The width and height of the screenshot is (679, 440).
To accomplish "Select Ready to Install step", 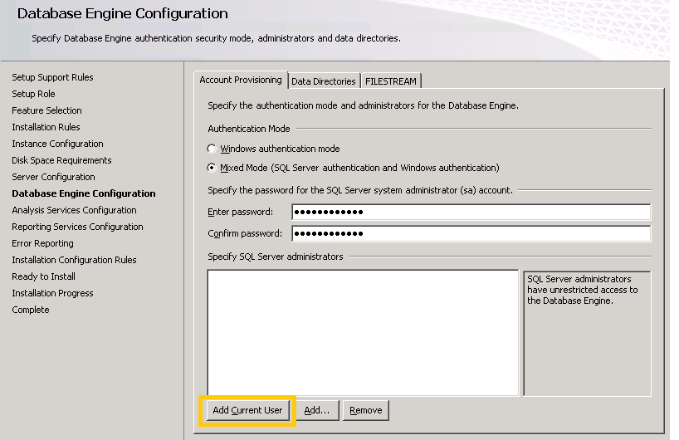I will [x=43, y=276].
